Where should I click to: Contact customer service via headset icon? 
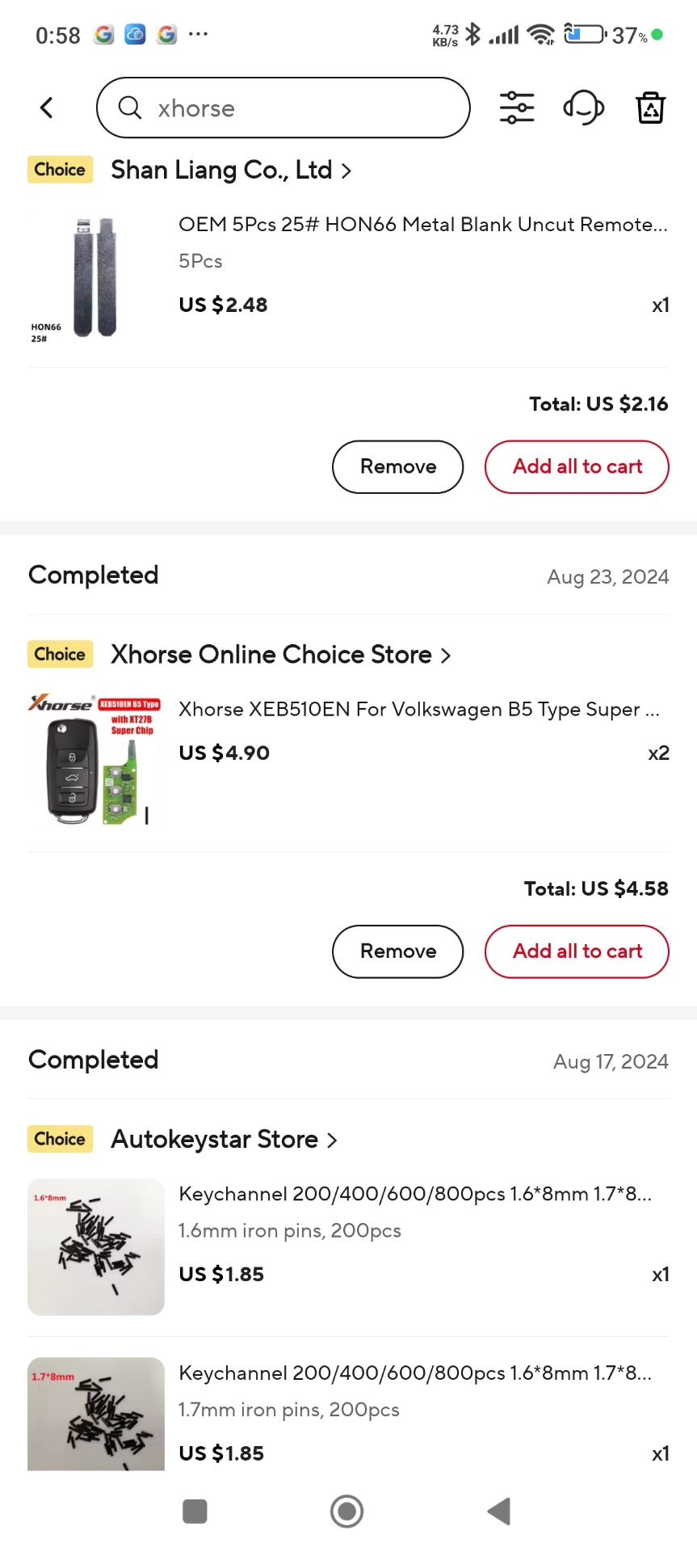(583, 108)
